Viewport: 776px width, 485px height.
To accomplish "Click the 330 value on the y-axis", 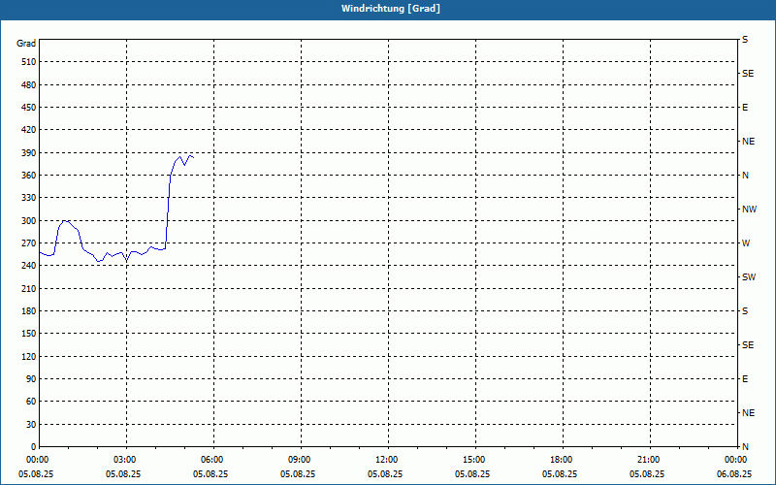I will click(x=29, y=198).
